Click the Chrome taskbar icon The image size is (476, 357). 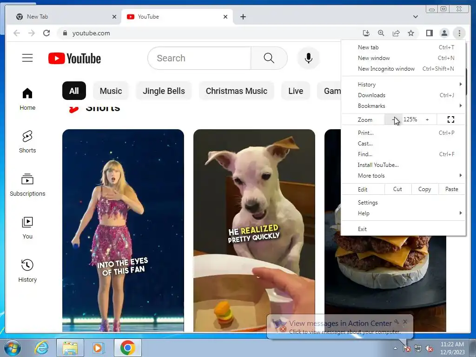coord(127,348)
